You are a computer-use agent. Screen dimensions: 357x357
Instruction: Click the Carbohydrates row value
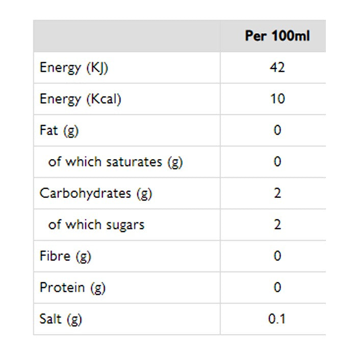click(277, 194)
